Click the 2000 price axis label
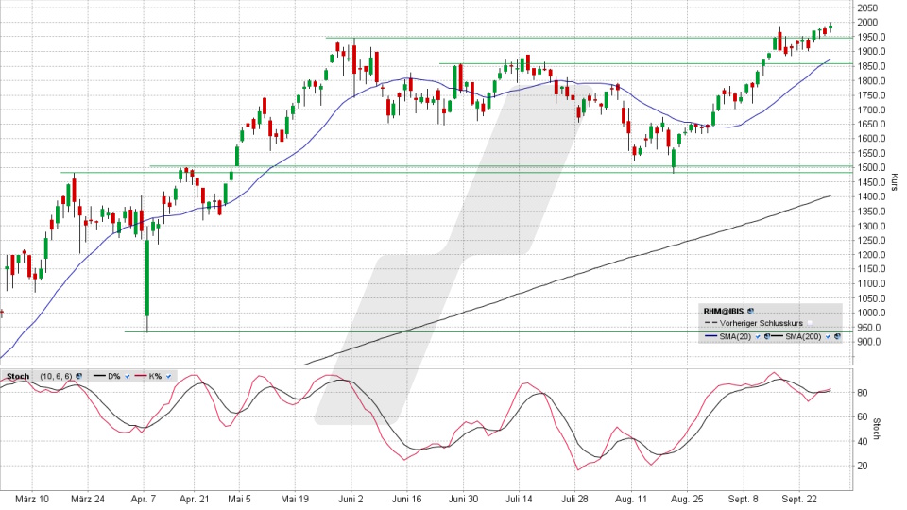Image resolution: width=907 pixels, height=510 pixels. pyautogui.click(x=866, y=23)
